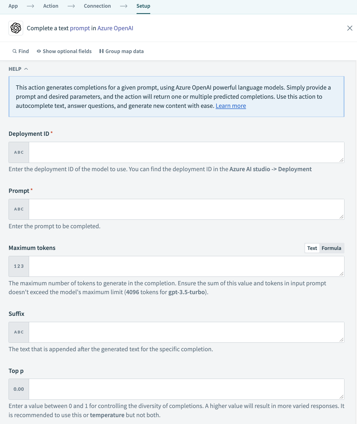Click the prompt link in the action title
This screenshot has height=424, width=357.
80,28
